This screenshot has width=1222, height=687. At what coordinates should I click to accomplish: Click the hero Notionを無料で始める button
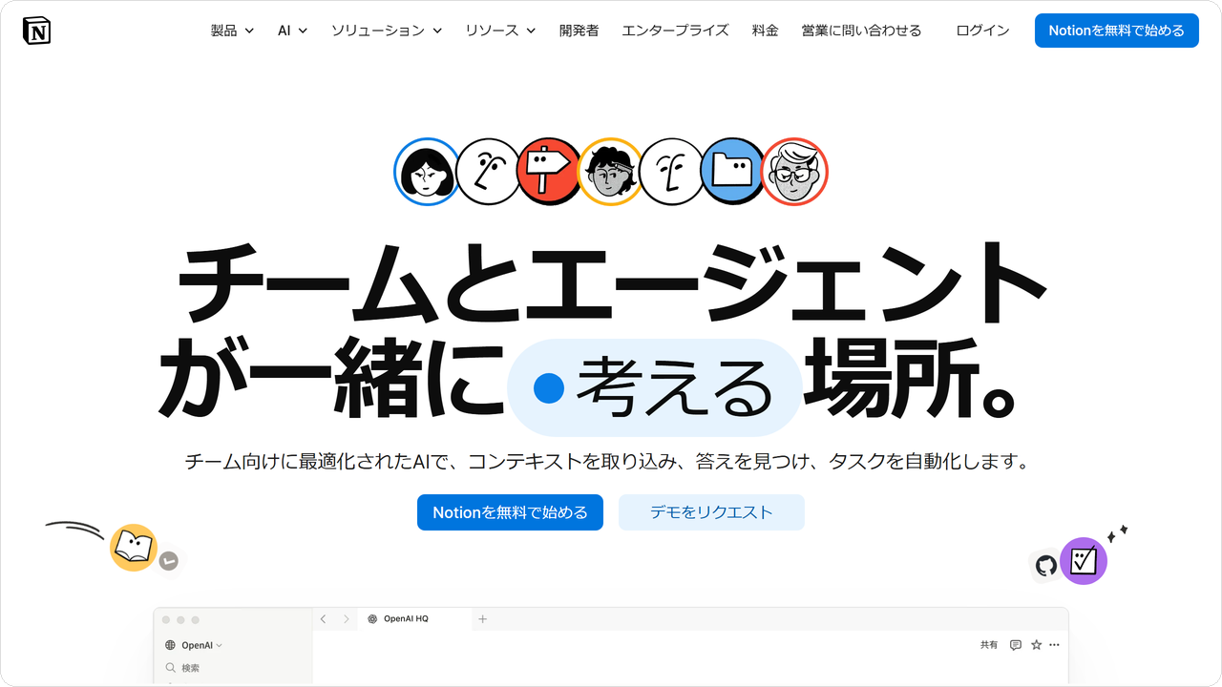[x=510, y=512]
